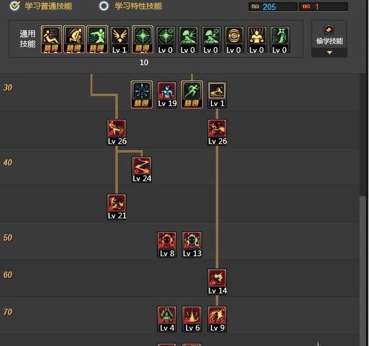The height and width of the screenshot is (346, 369).
Task: Click the Lv 26 skill on right branch
Action: coord(217,132)
